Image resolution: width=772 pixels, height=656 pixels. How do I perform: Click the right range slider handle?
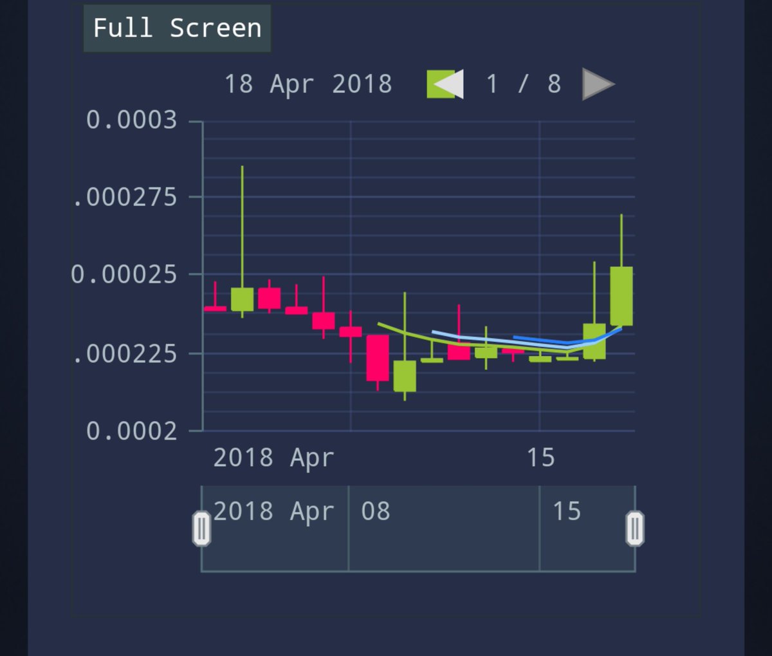(x=635, y=528)
